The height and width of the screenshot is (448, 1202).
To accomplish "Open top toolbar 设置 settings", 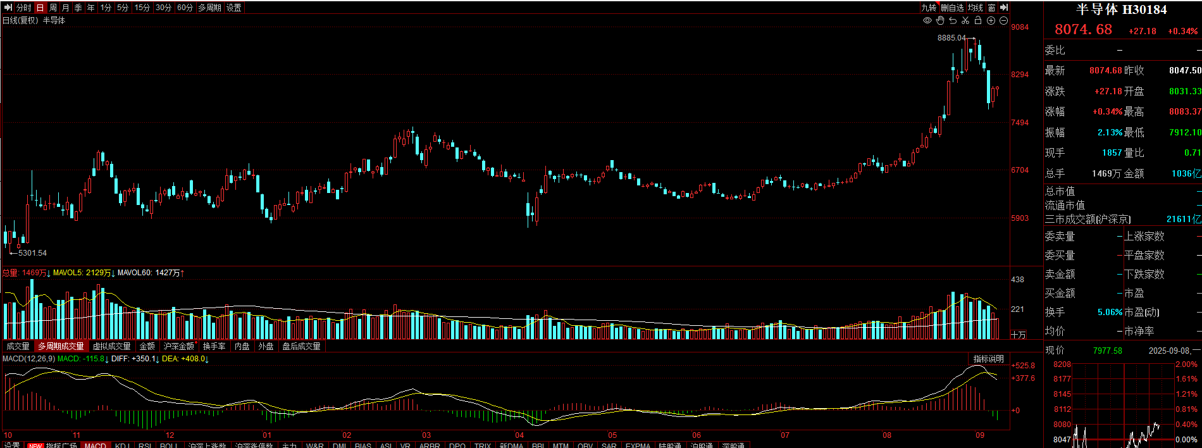I will coord(234,8).
